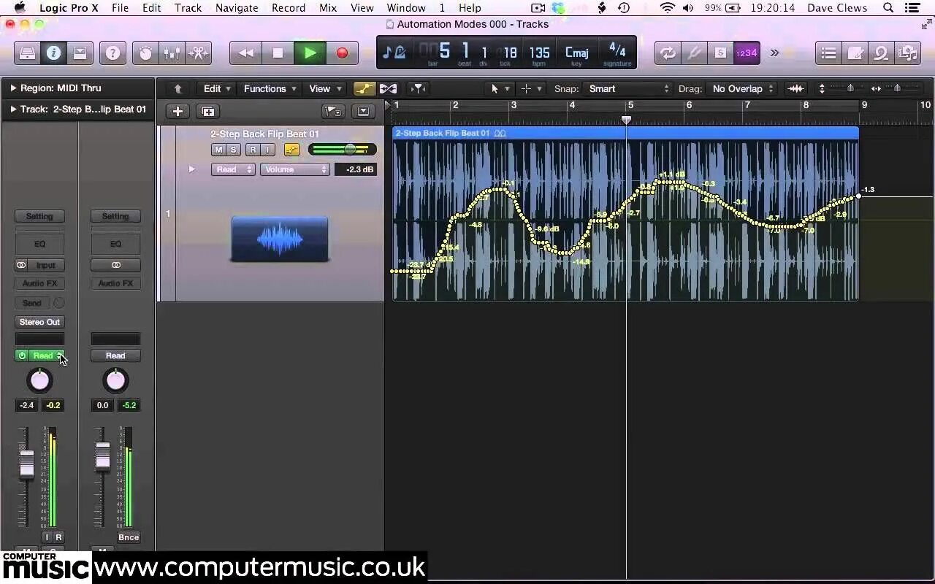Open the track Read automation mode popup

click(x=233, y=169)
